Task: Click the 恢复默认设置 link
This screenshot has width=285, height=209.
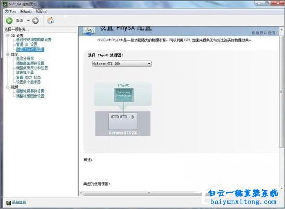Action: 264,33
